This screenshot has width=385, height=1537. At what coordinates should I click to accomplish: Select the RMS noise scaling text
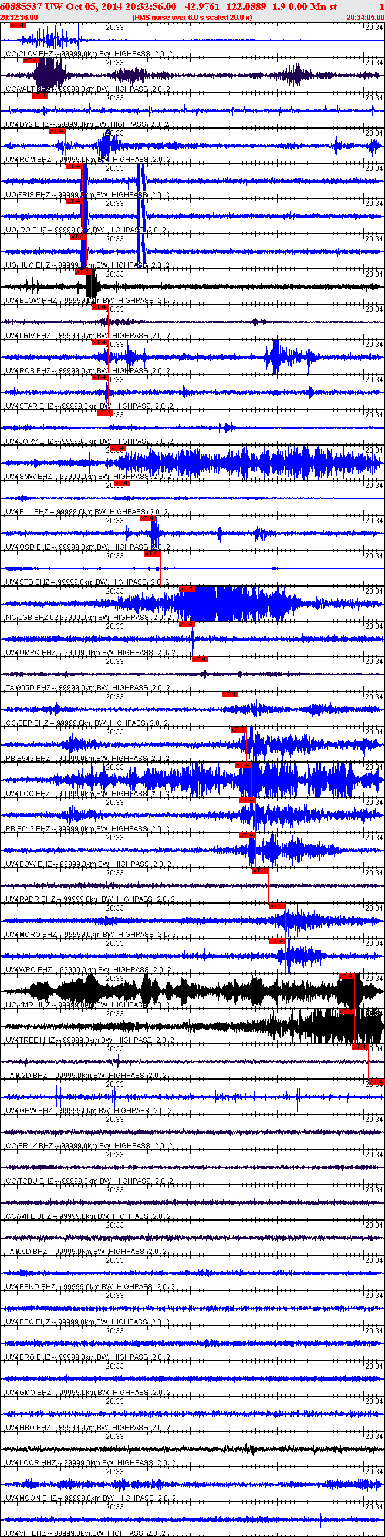click(191, 17)
